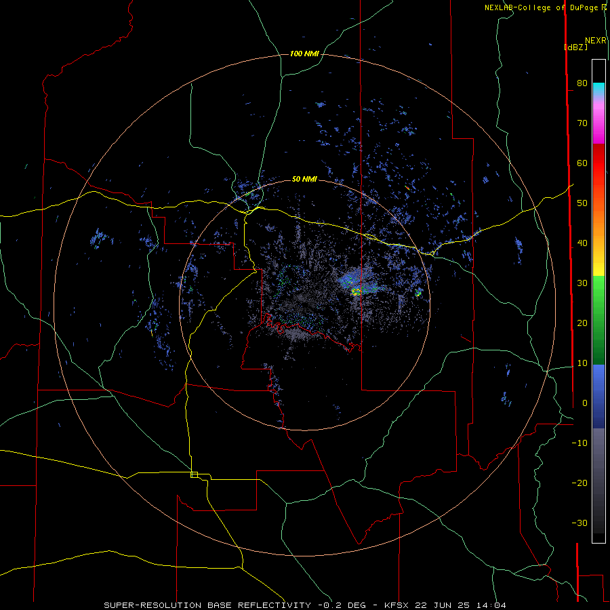Image resolution: width=610 pixels, height=610 pixels.
Task: Click the -0.2 DEG elevation text
Action: point(342,605)
